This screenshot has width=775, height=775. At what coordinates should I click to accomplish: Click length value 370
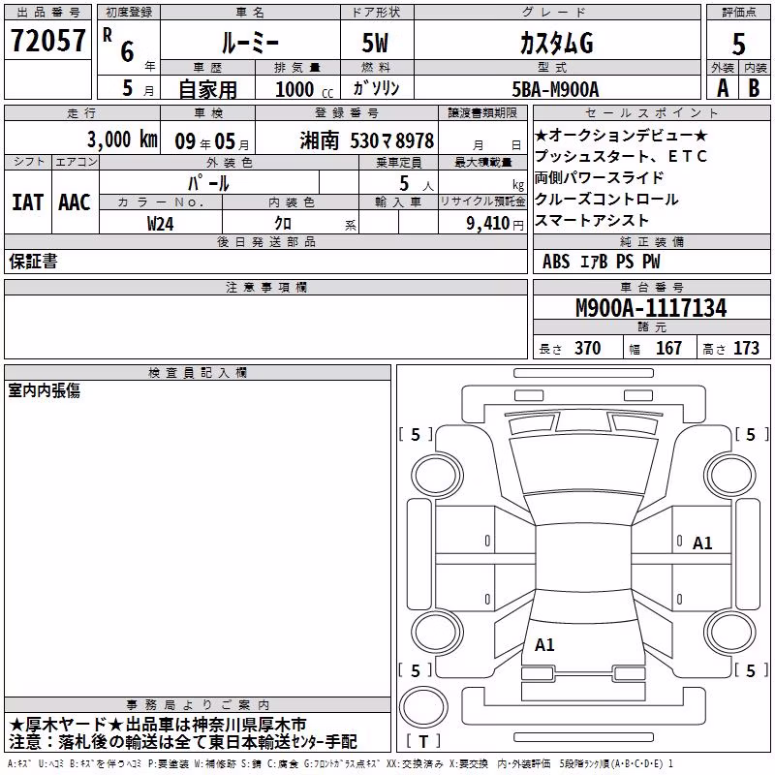(x=588, y=349)
